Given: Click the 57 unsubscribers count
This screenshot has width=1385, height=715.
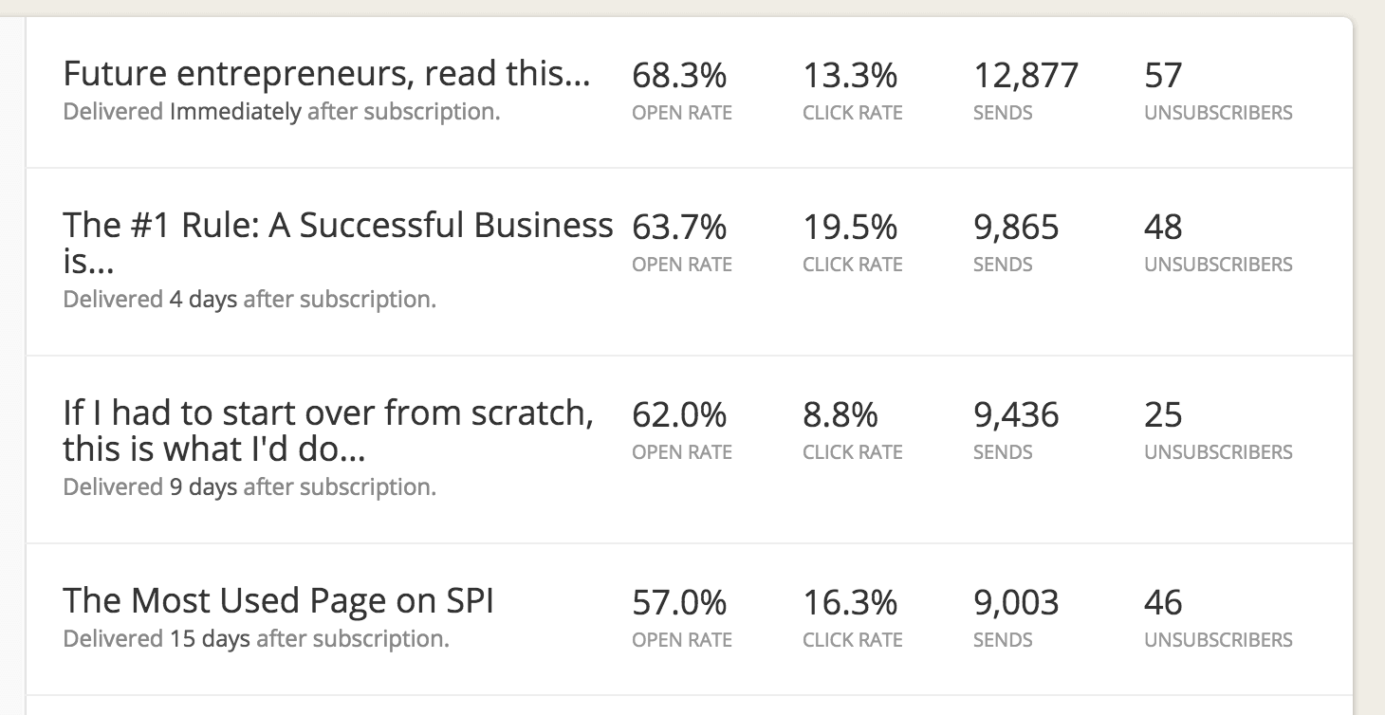Looking at the screenshot, I should [x=1163, y=75].
